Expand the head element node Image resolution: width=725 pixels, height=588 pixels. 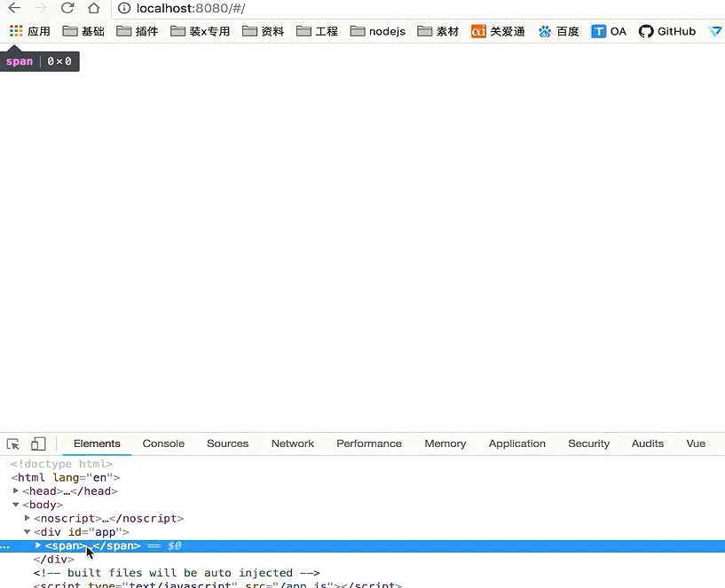[x=16, y=490]
